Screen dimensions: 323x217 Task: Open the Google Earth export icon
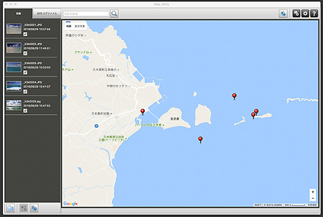283,14
